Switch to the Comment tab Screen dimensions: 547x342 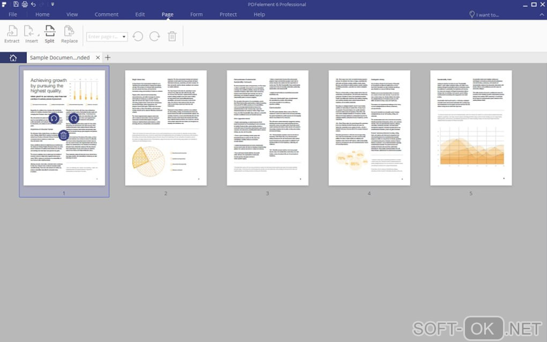(x=106, y=14)
